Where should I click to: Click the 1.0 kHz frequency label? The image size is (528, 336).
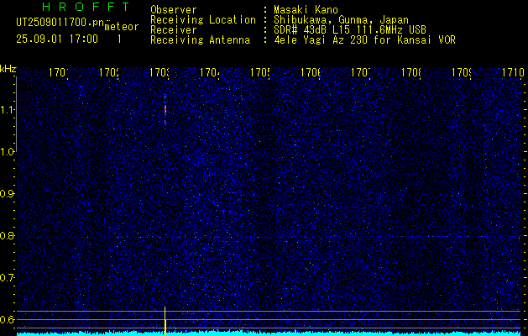tap(7, 152)
